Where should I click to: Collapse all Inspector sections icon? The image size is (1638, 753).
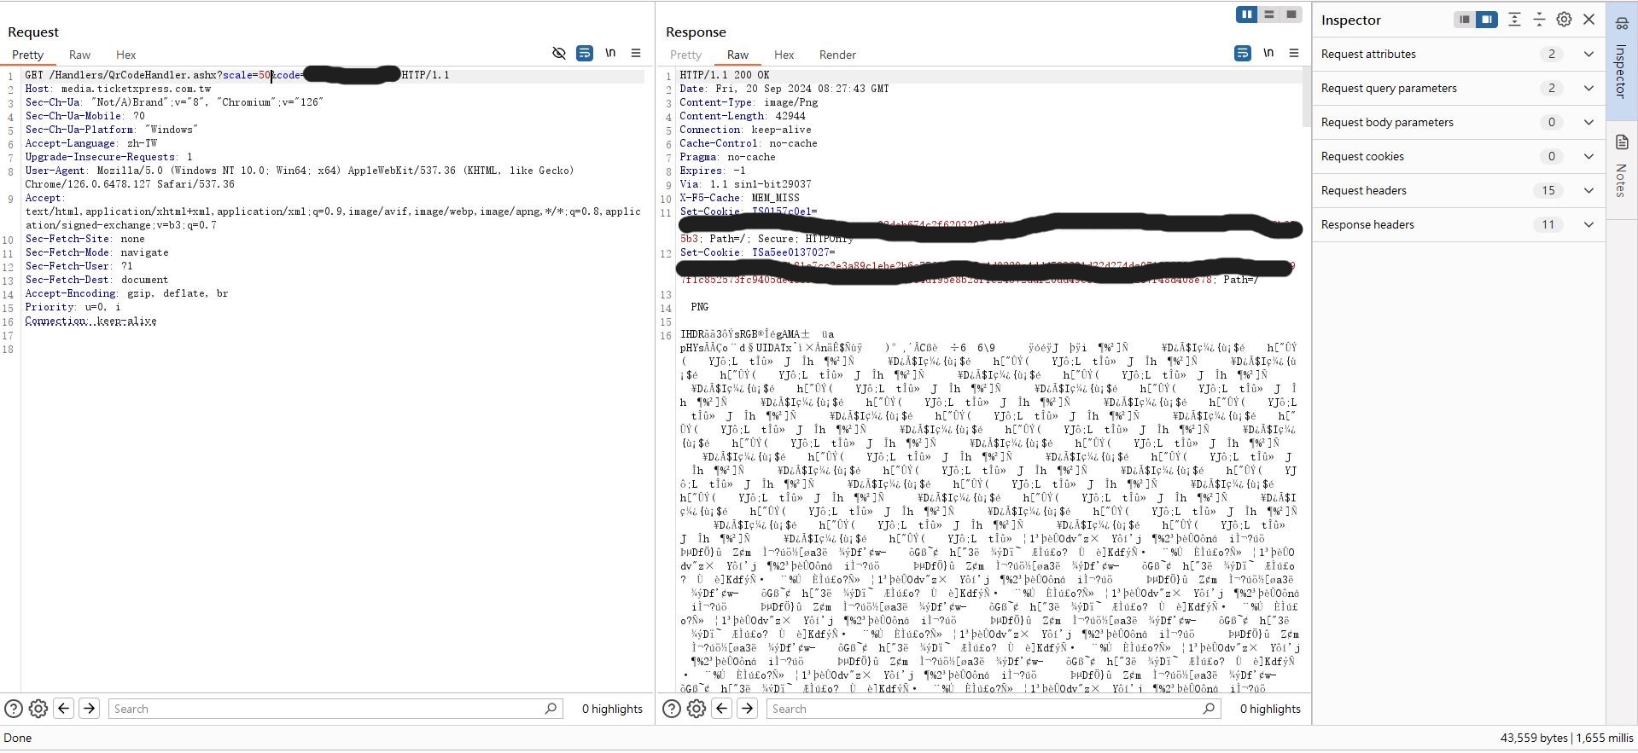(x=1539, y=20)
